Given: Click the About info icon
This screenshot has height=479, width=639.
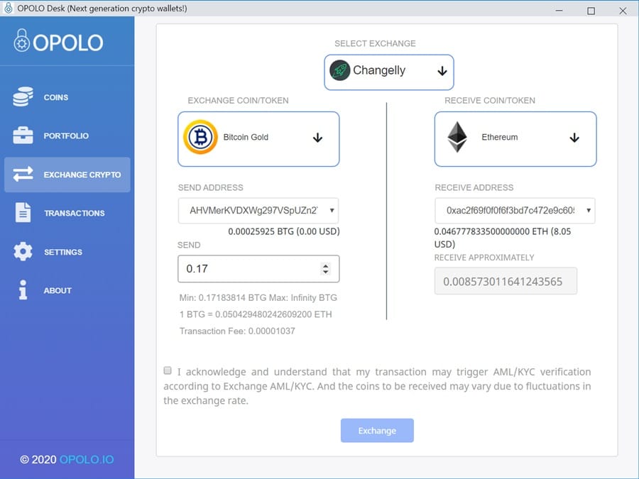Looking at the screenshot, I should pyautogui.click(x=23, y=290).
